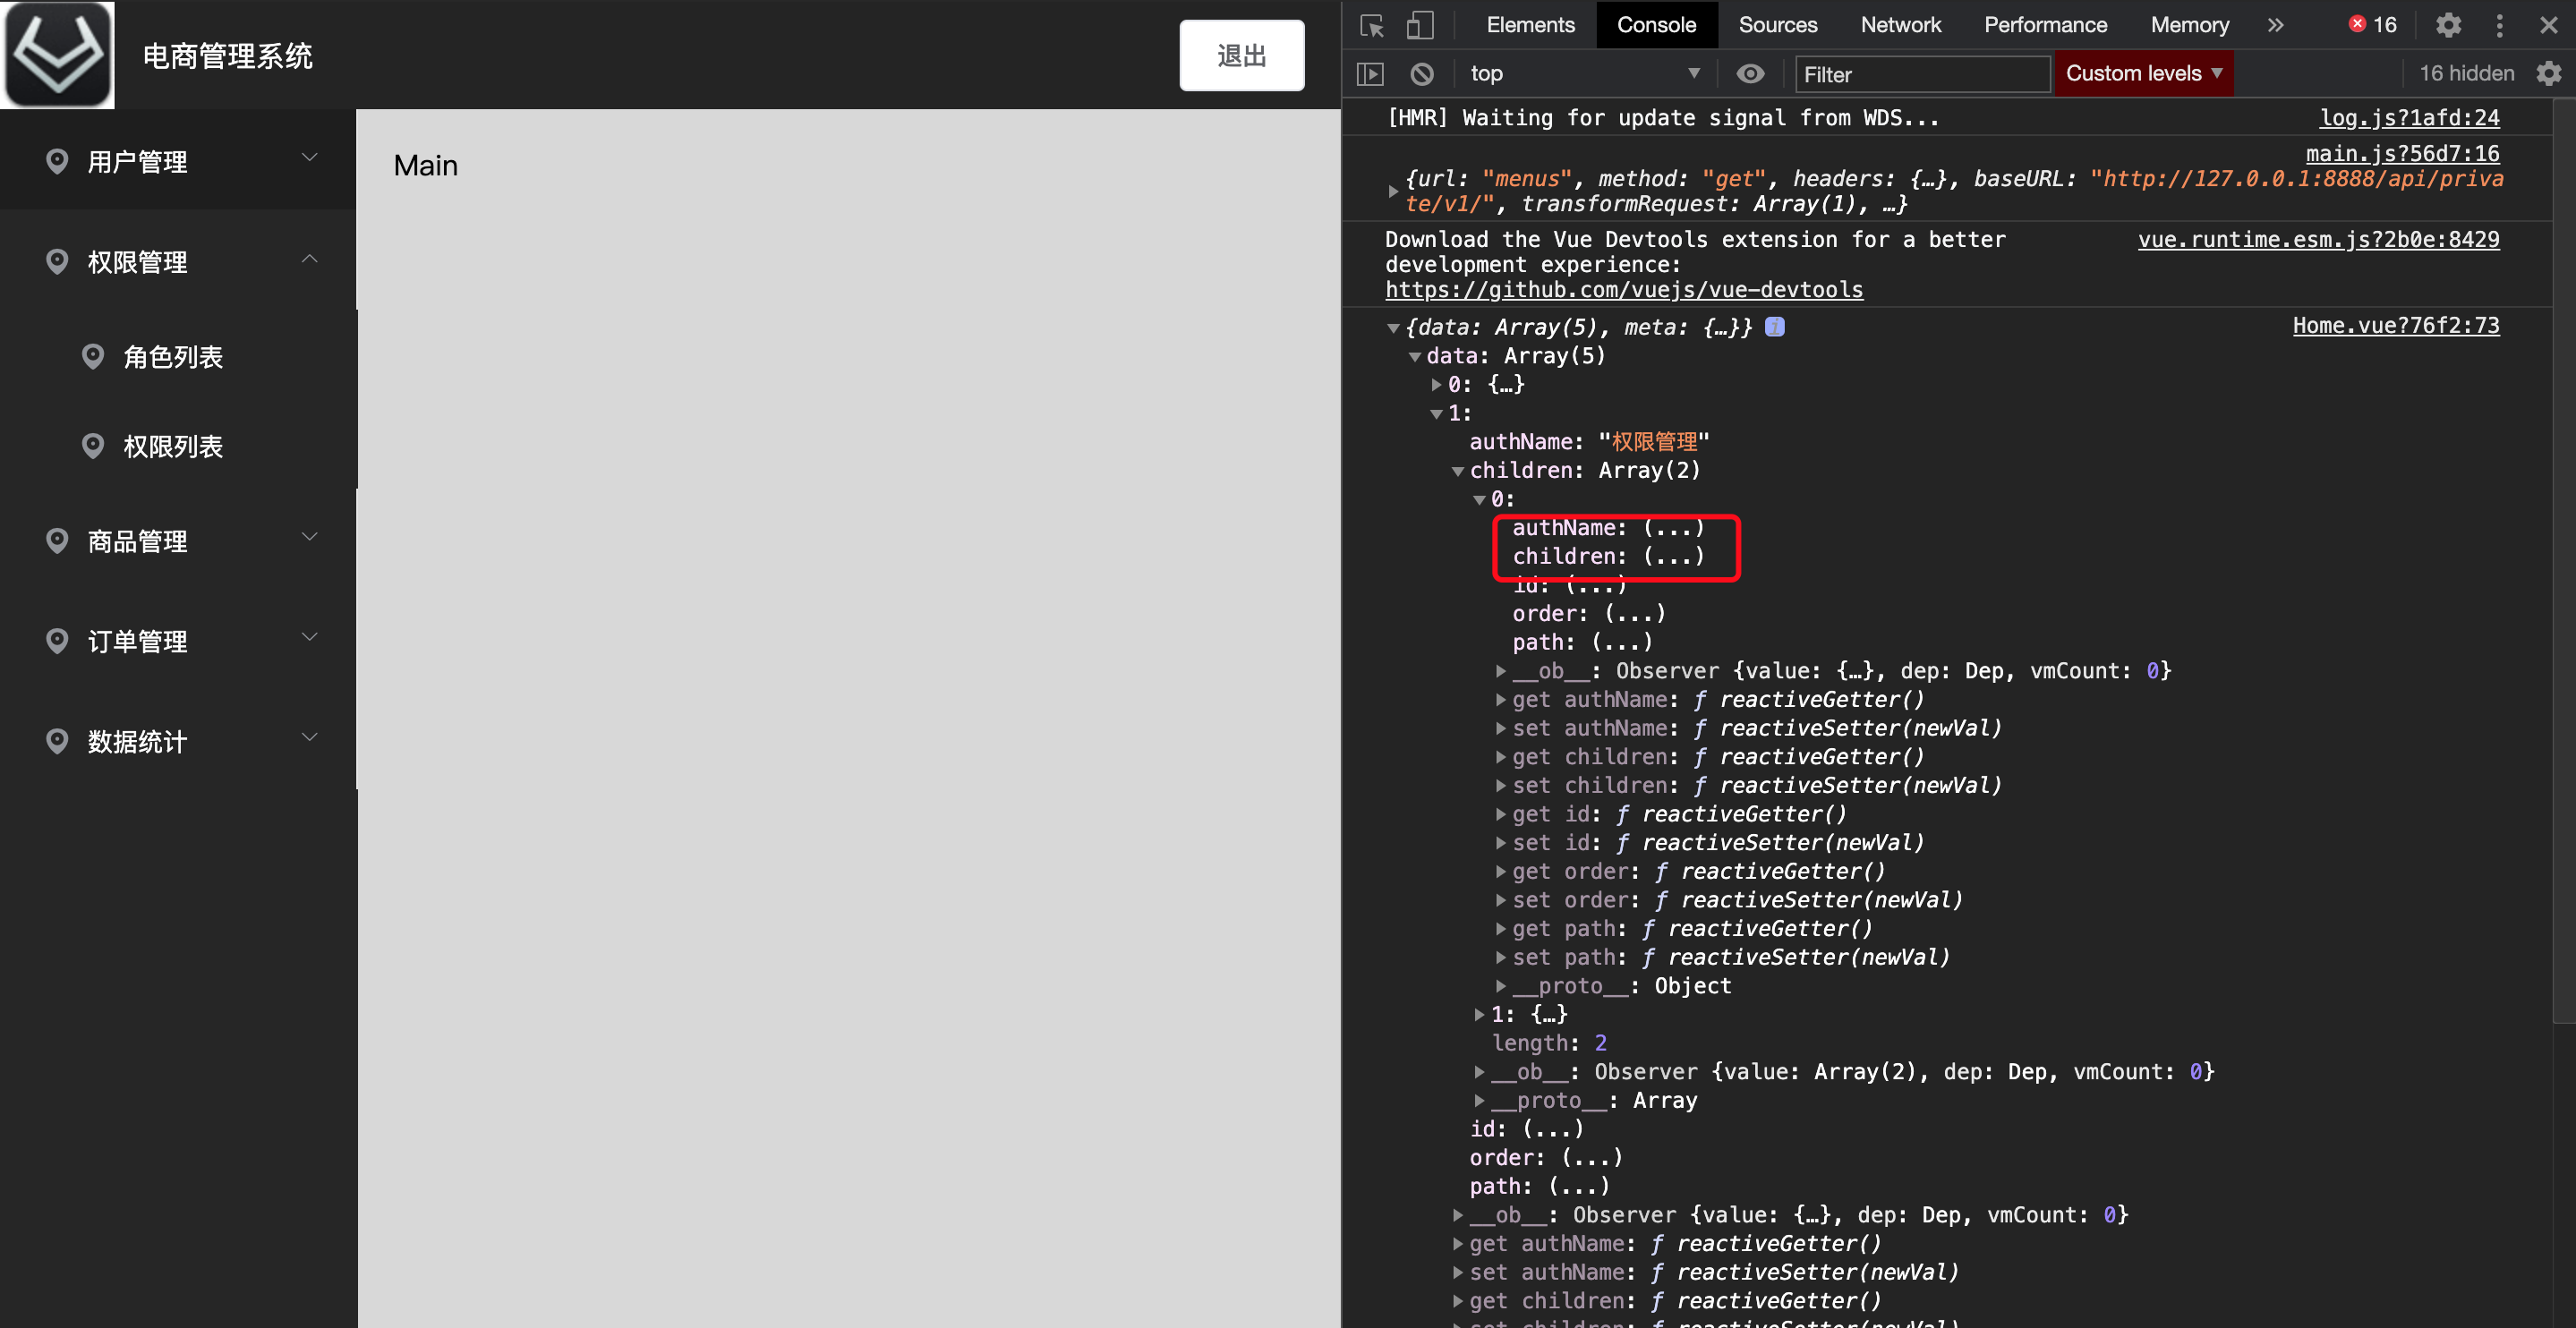Open DevTools settings gear in the top bar
Screen dimensions: 2576x1328
[2447, 25]
